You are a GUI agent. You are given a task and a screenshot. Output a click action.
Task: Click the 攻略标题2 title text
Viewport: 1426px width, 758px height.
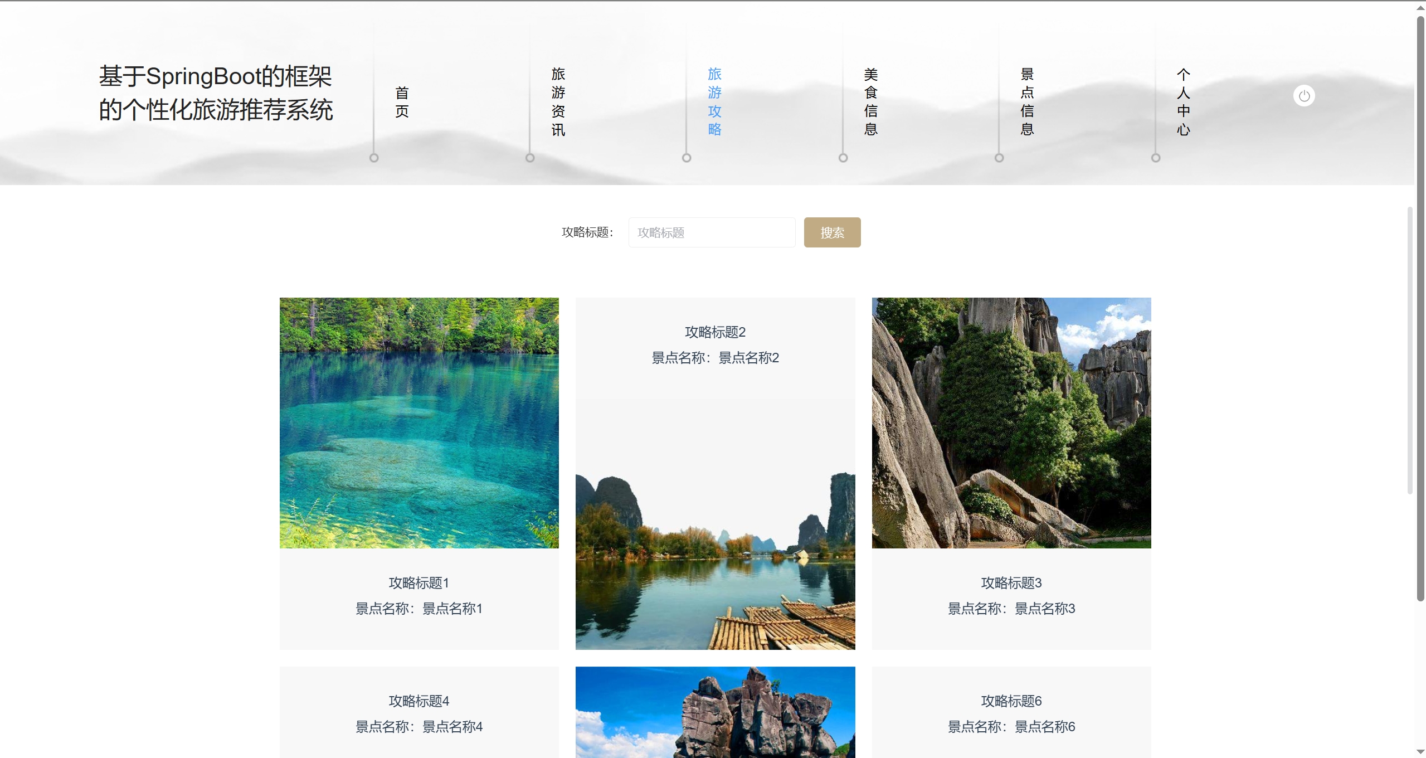coord(715,332)
